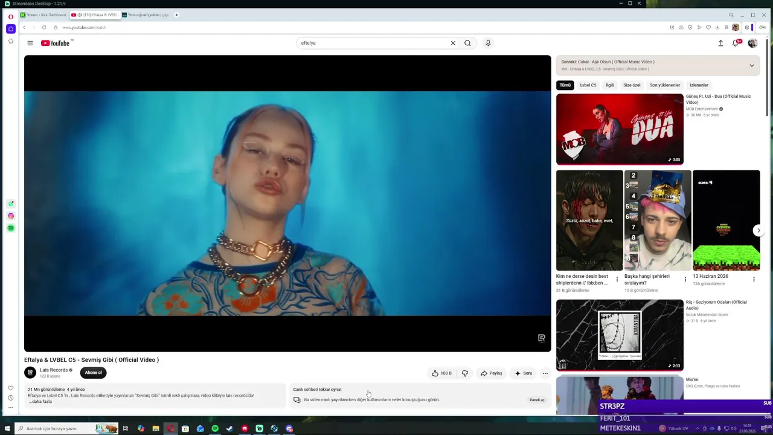
Task: Select the İzlenenler filter chip
Action: pos(699,85)
